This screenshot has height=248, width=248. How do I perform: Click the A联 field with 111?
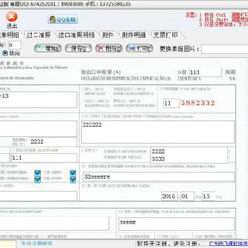click(x=205, y=72)
